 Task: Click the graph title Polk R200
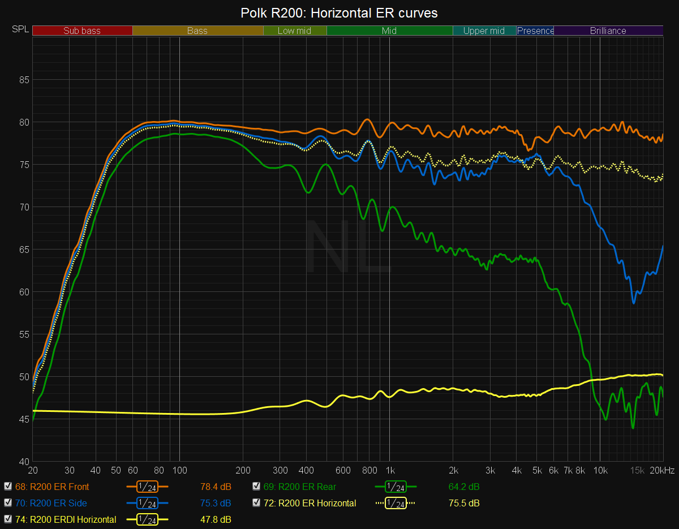coord(339,12)
